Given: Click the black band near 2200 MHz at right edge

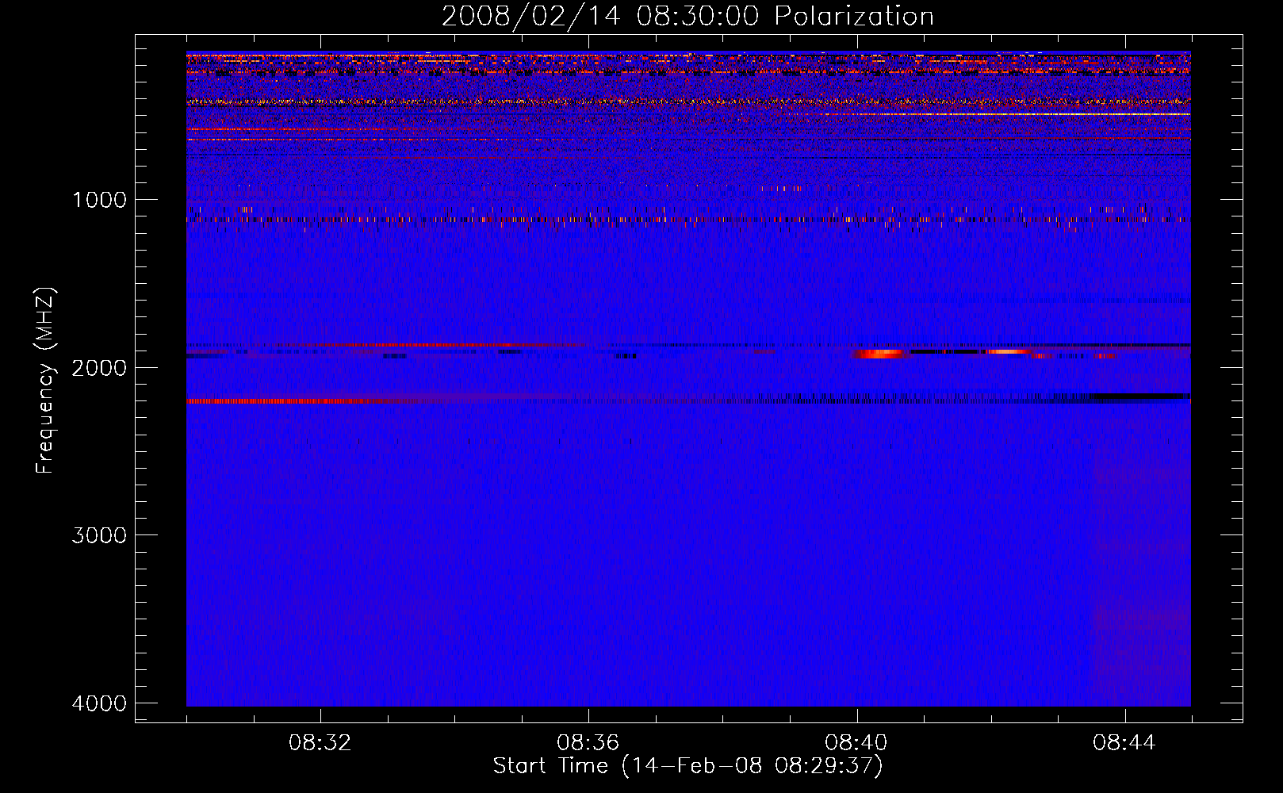Looking at the screenshot, I should point(1142,396).
